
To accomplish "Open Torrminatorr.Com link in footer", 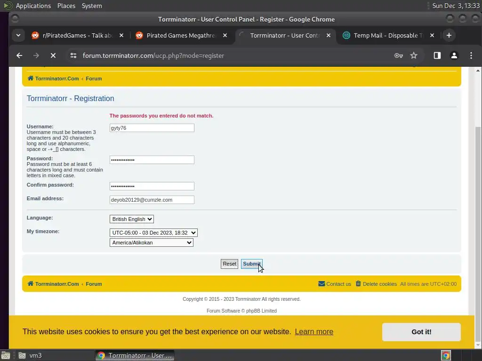I will pyautogui.click(x=57, y=284).
